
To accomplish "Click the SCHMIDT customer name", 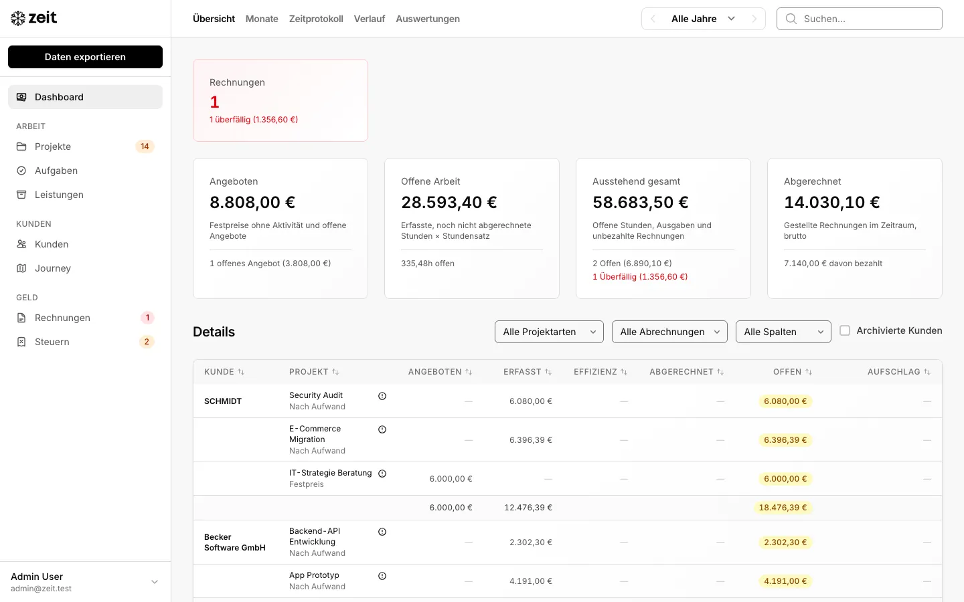I will coord(223,401).
